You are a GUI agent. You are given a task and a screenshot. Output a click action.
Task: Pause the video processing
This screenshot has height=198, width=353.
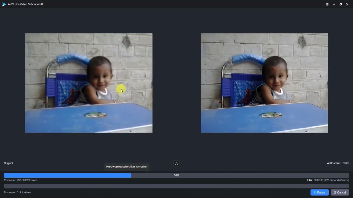coord(319,192)
